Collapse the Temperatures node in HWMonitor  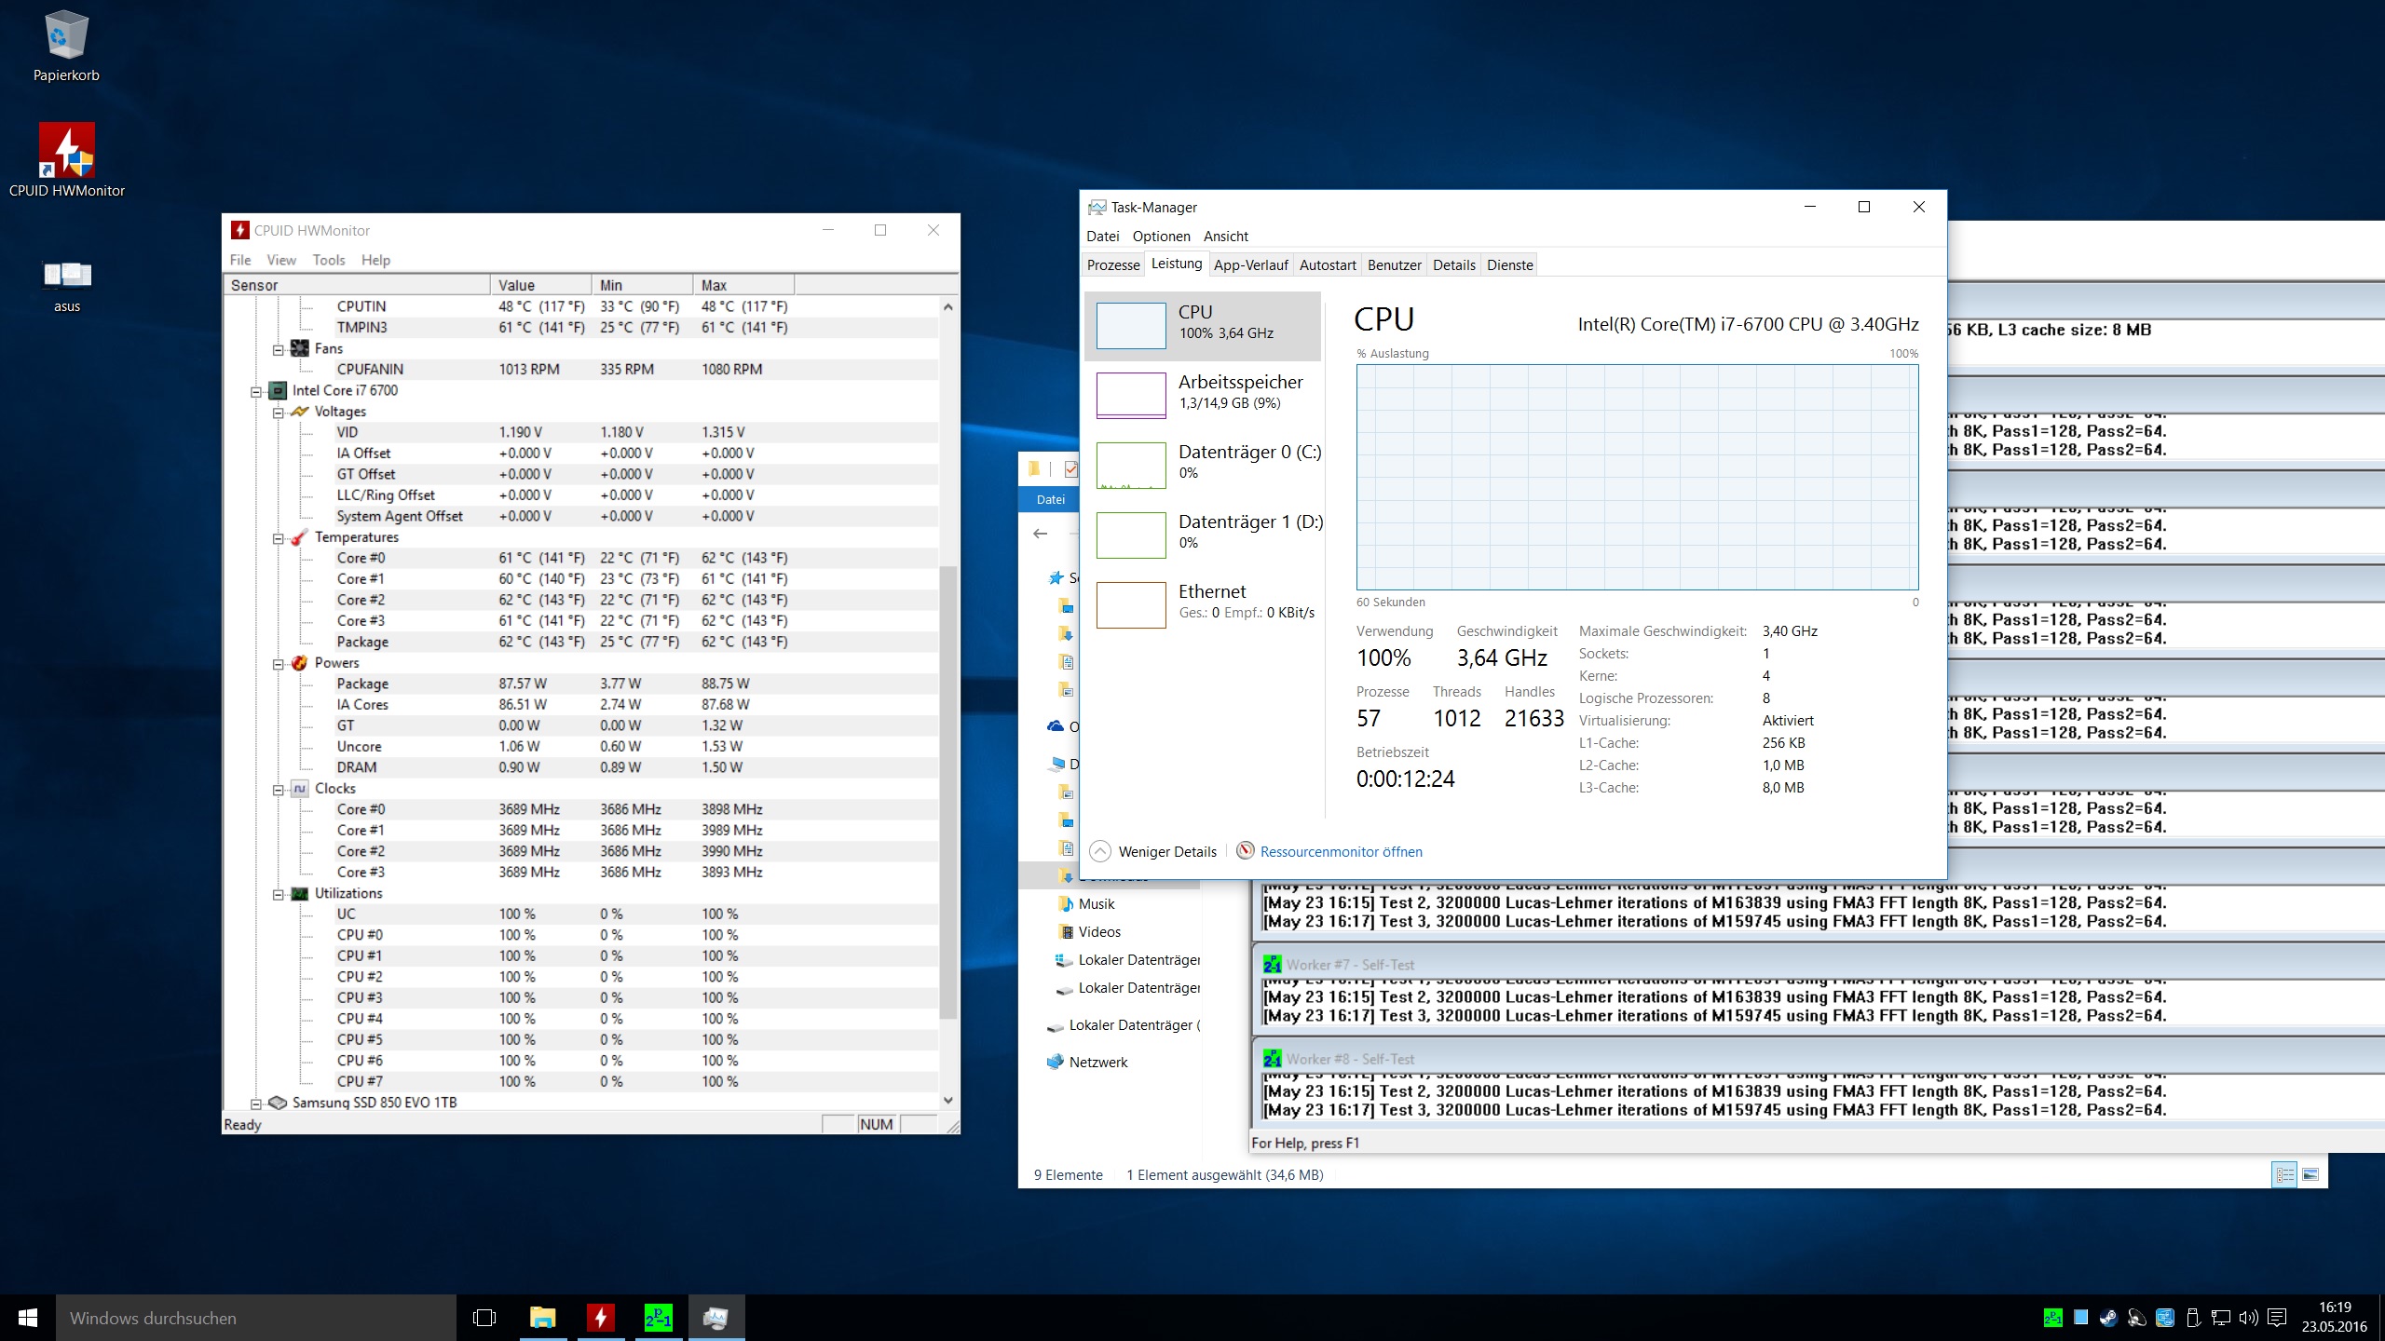coord(278,538)
